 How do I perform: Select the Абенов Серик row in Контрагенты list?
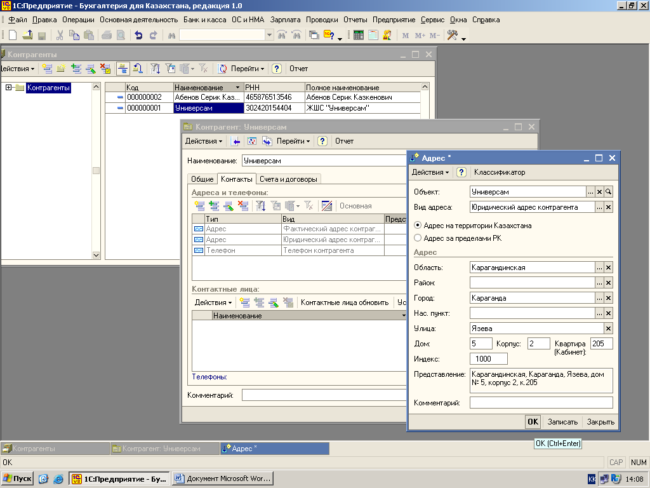point(263,97)
